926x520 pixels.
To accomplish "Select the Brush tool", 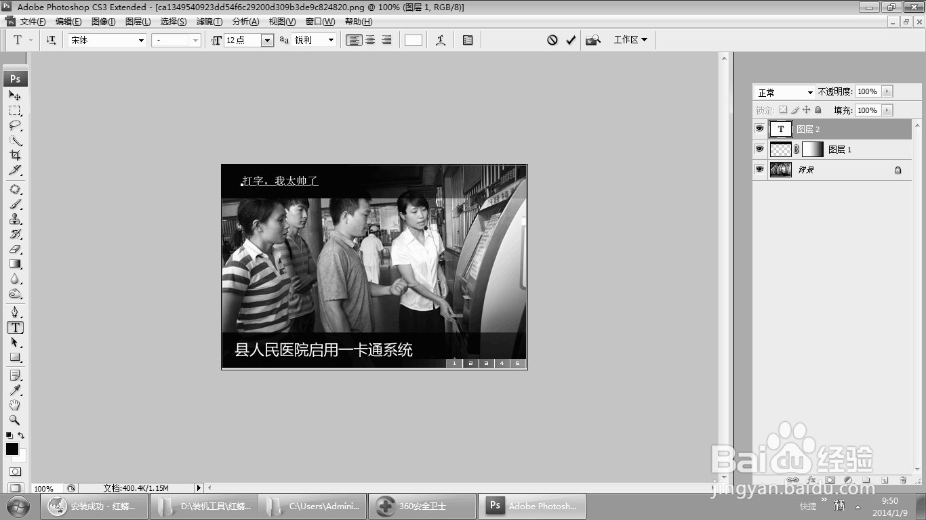I will [x=15, y=204].
